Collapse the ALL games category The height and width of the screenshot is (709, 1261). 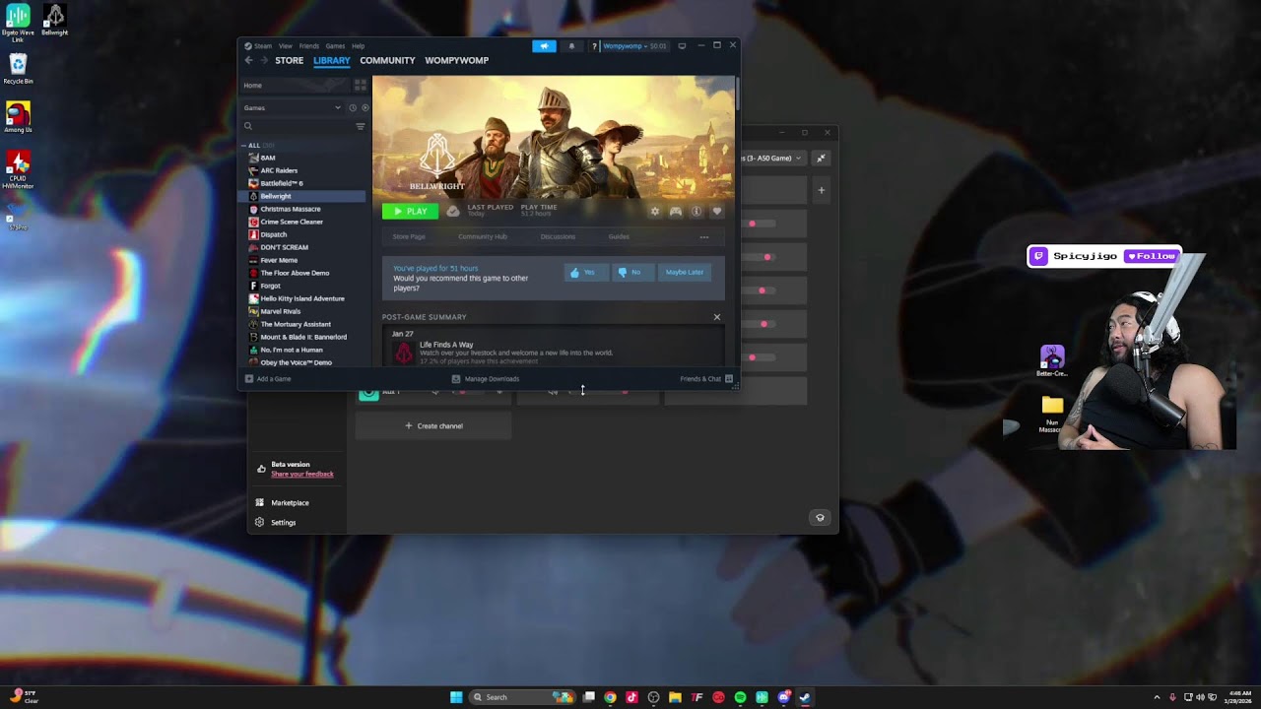(x=244, y=146)
